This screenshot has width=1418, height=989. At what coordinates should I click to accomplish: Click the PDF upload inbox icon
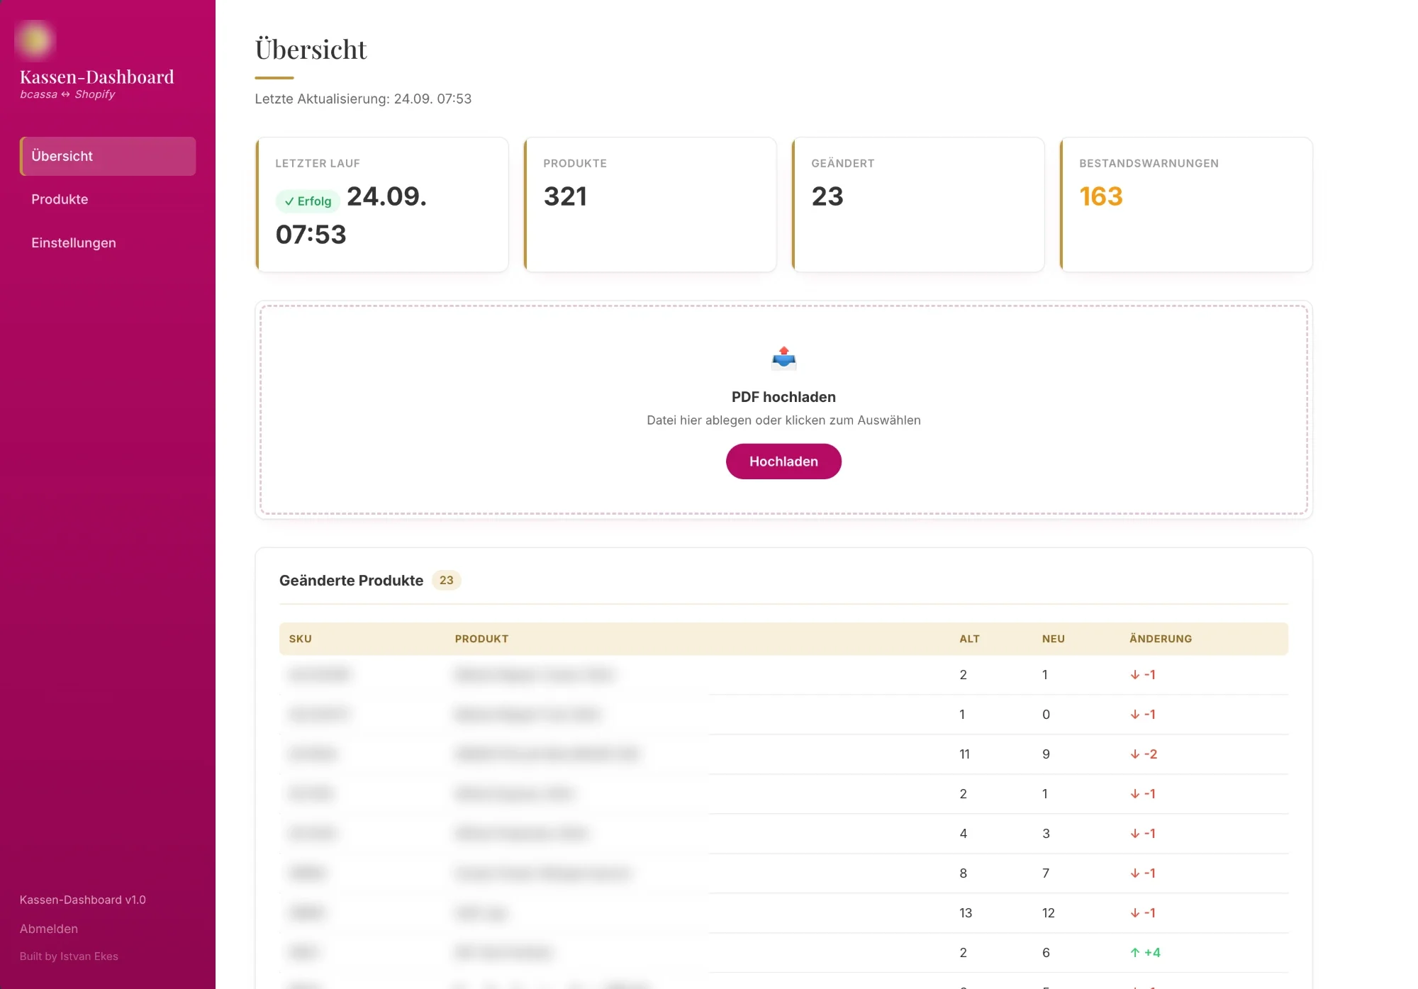tap(783, 359)
